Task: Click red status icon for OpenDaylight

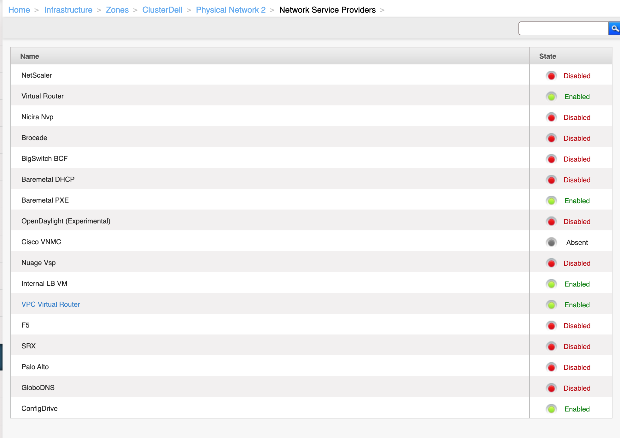Action: click(551, 222)
